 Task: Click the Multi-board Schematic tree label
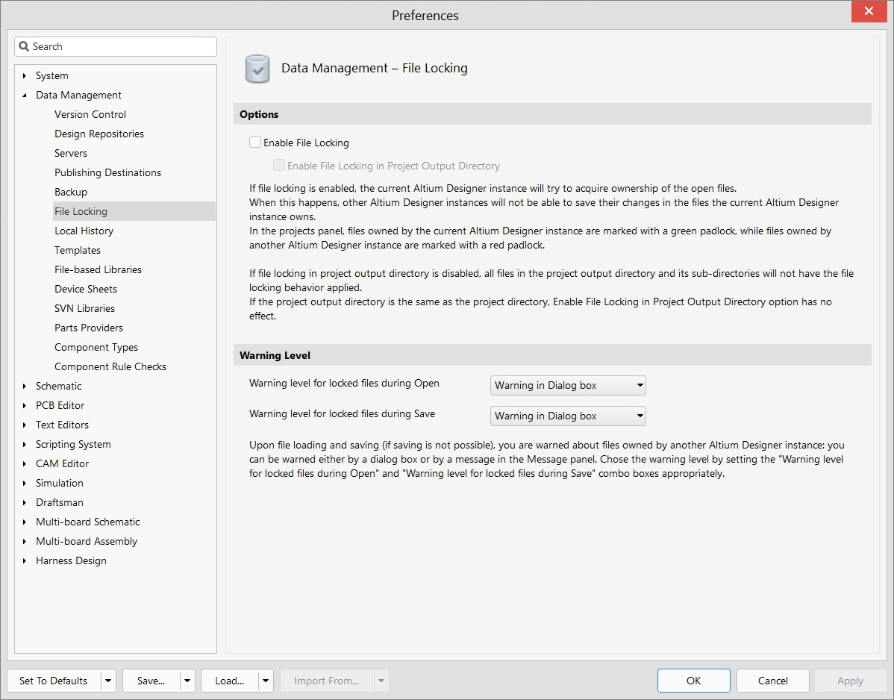[88, 522]
